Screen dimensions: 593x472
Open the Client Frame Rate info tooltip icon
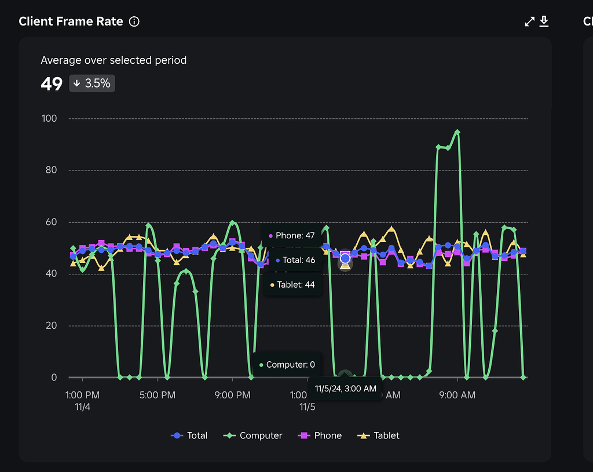(x=134, y=21)
